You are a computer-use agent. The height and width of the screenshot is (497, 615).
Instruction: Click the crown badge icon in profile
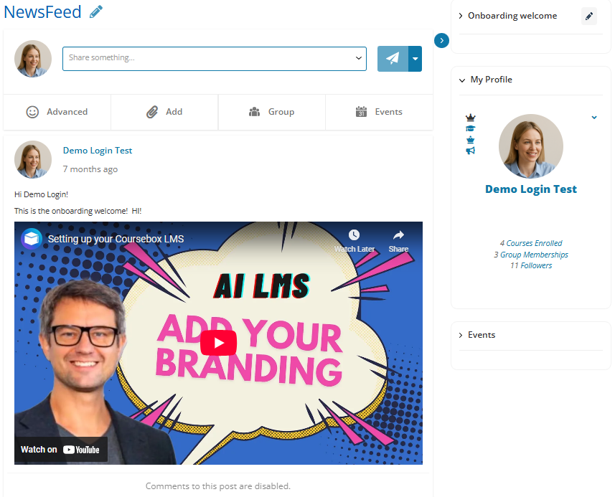(470, 118)
